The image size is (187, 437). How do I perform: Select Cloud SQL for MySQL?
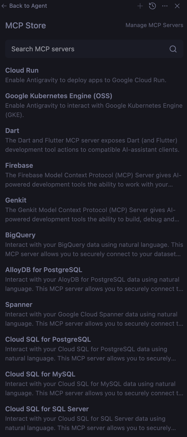tap(40, 374)
